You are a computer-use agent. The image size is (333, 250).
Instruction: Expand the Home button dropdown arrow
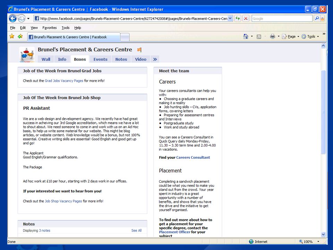252,36
